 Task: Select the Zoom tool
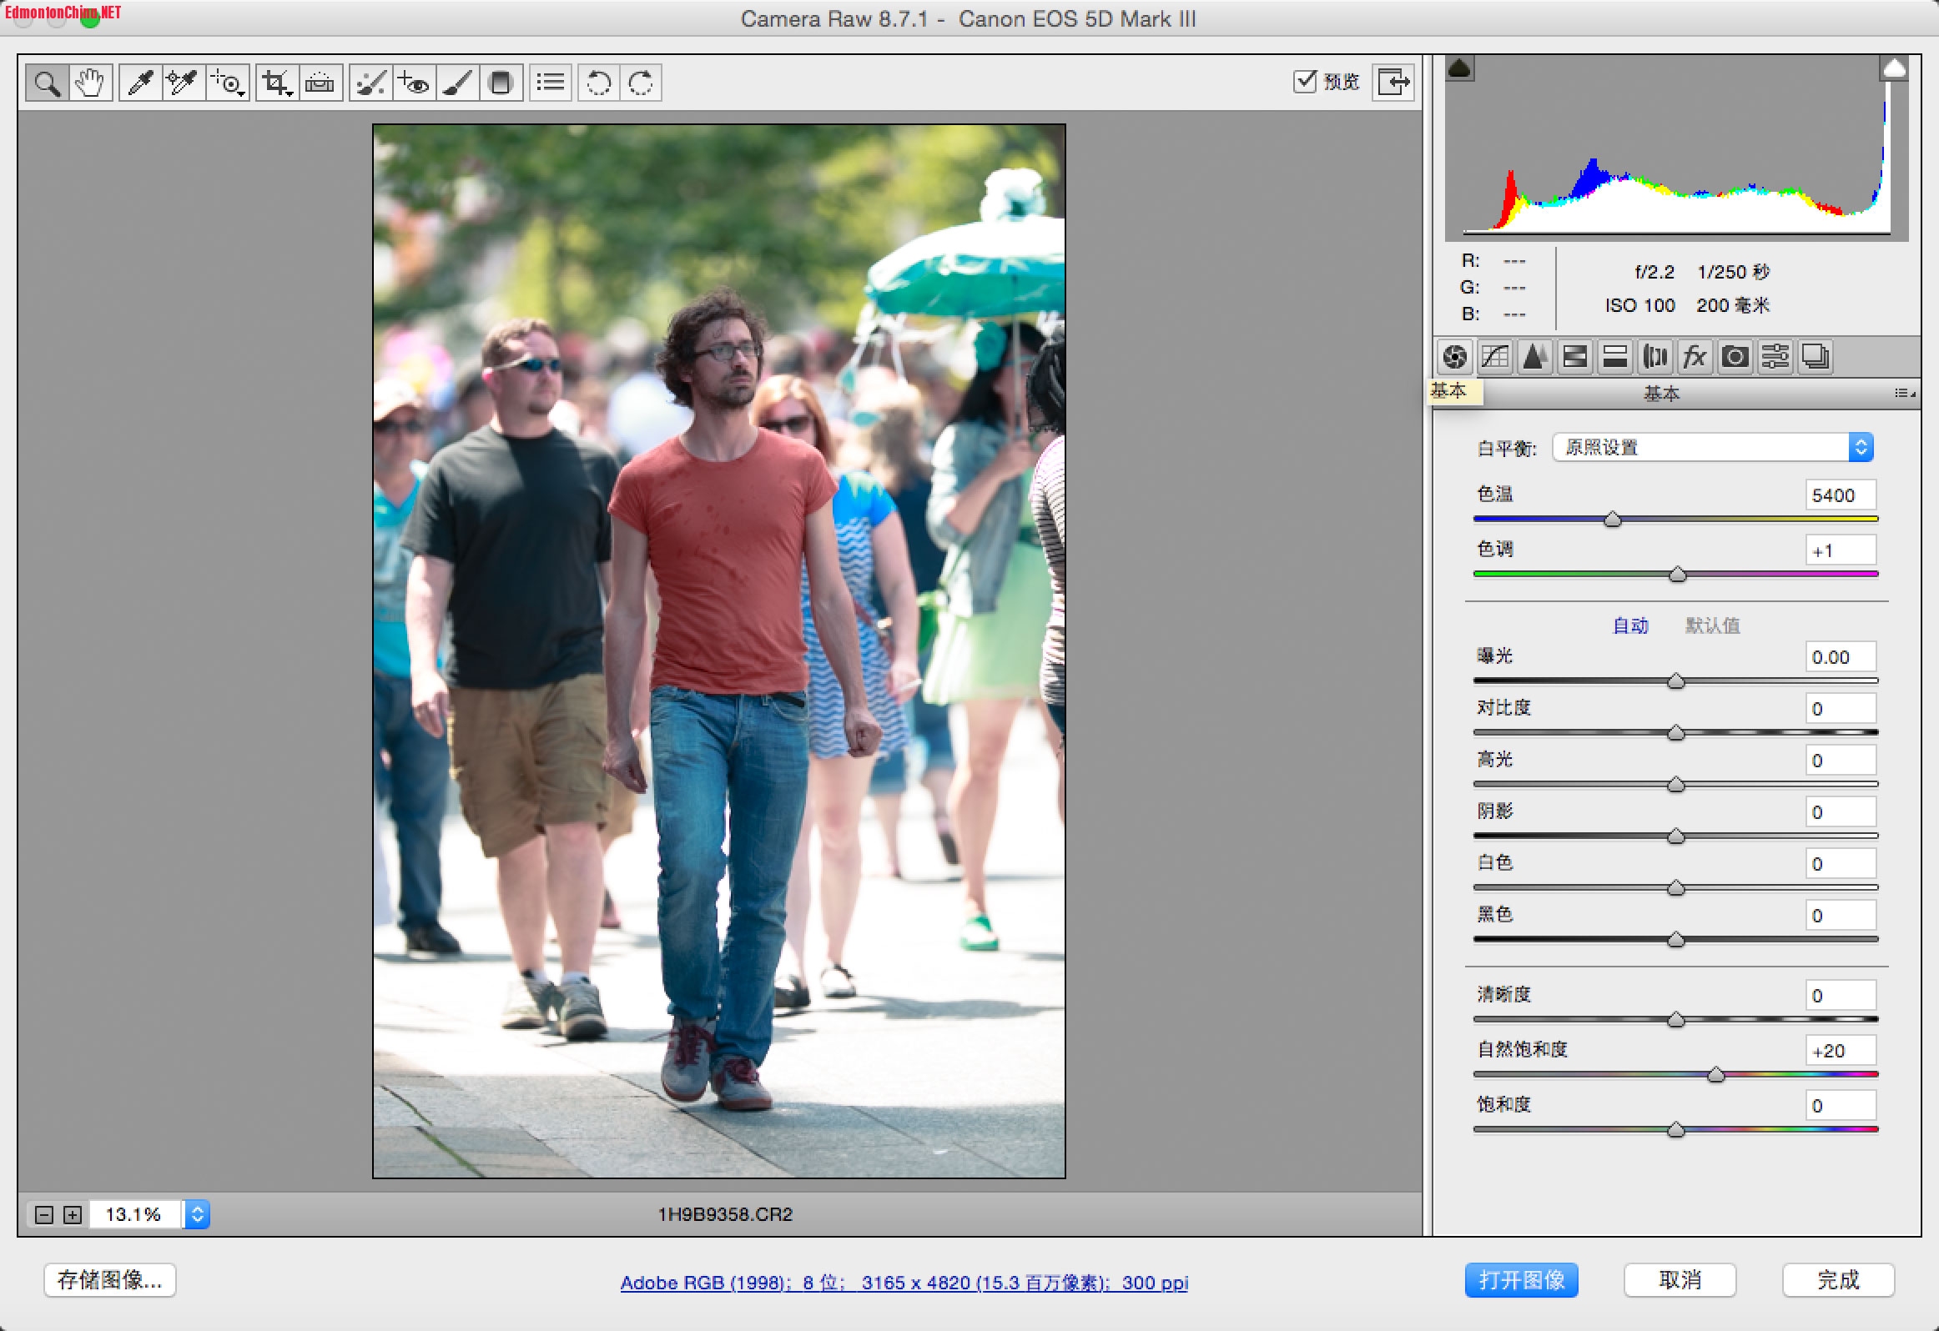47,83
